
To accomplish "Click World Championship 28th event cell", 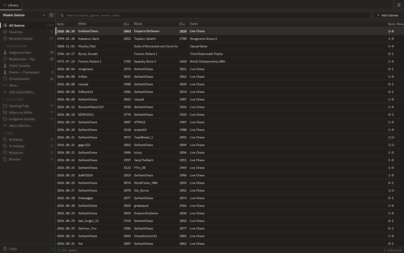I will click(x=208, y=61).
